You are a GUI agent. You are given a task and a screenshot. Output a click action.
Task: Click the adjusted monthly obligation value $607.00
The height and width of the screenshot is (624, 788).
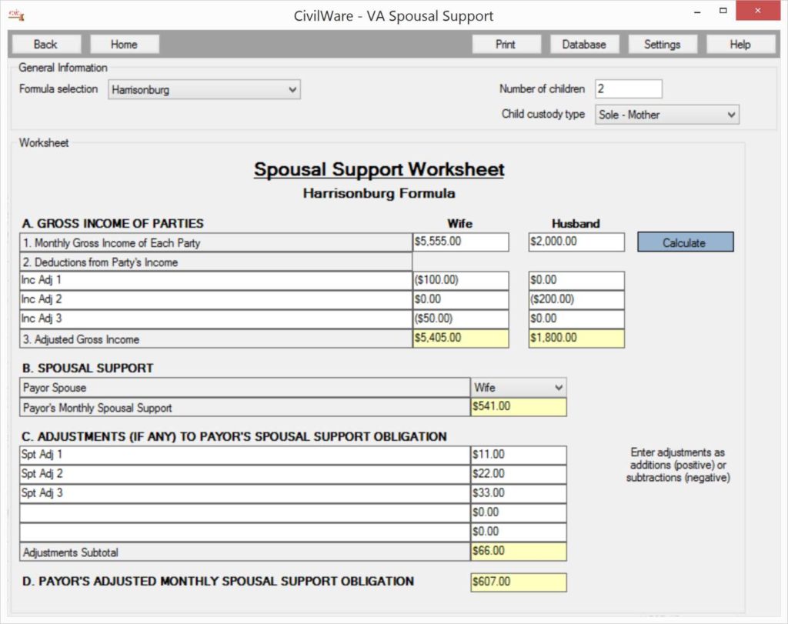518,582
